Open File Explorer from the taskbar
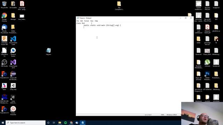 tap(60, 123)
